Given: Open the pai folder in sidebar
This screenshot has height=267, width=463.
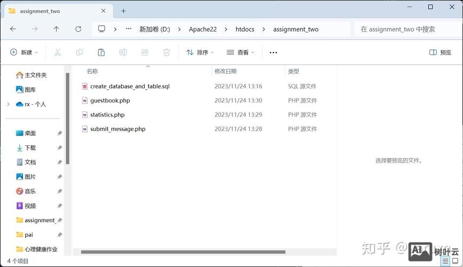Looking at the screenshot, I should [x=25, y=234].
